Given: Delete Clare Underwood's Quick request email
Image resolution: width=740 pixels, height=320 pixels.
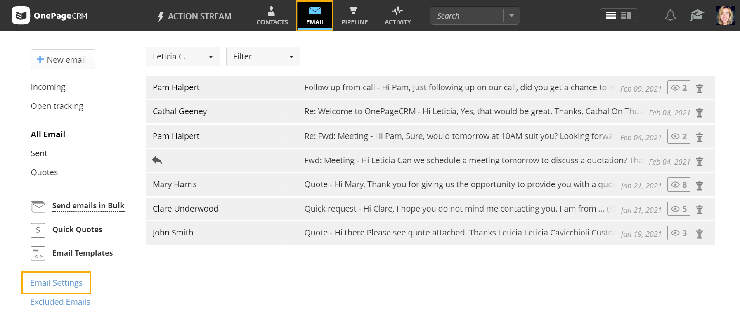Looking at the screenshot, I should (x=700, y=210).
